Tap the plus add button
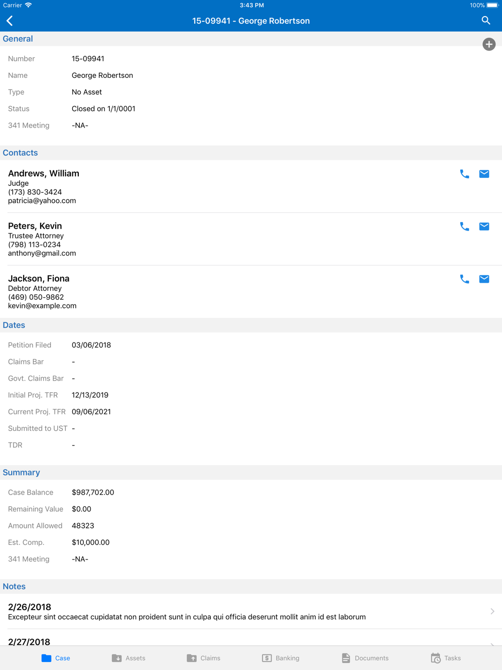The image size is (502, 670). coord(489,44)
